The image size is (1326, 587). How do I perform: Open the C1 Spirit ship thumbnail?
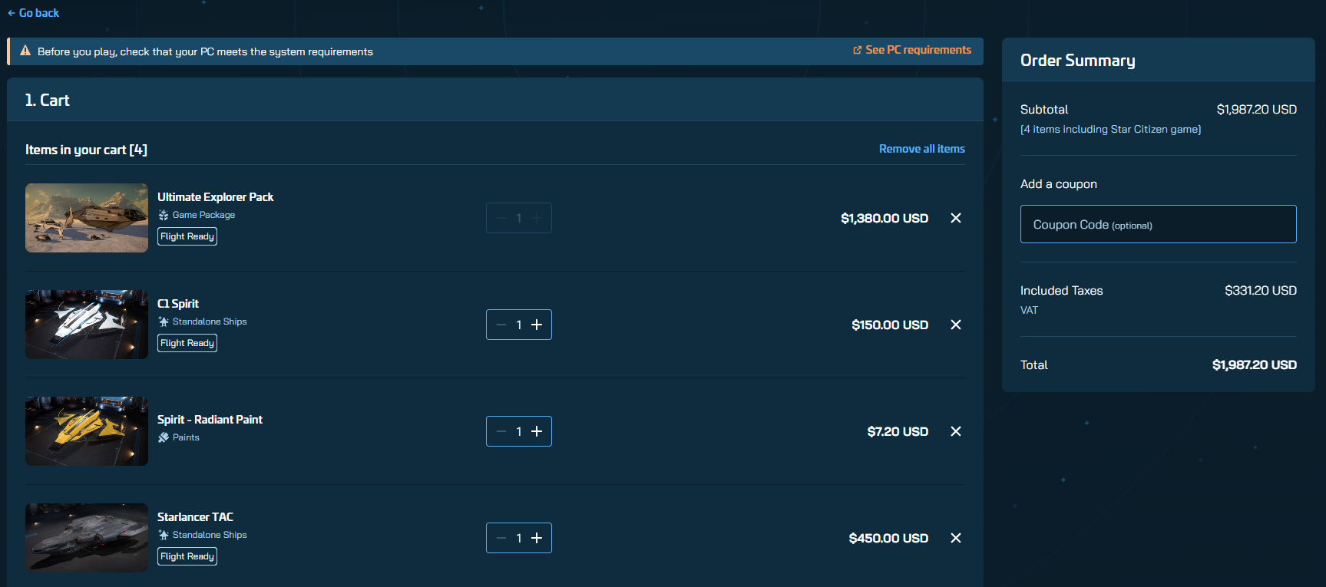pyautogui.click(x=87, y=325)
